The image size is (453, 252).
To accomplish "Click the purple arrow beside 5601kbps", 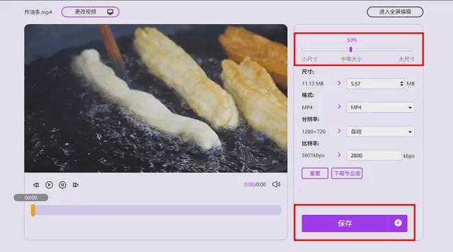I will point(339,155).
